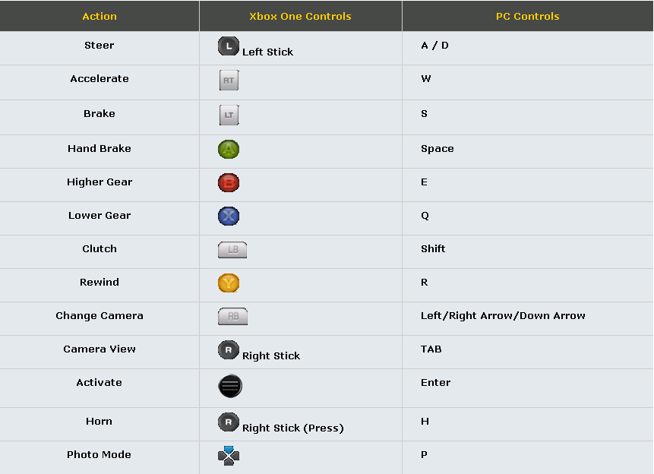Click the menu button icon for Activate

230,386
